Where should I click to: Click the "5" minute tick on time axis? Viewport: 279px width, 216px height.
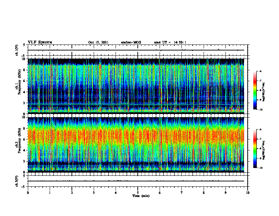(x=138, y=193)
